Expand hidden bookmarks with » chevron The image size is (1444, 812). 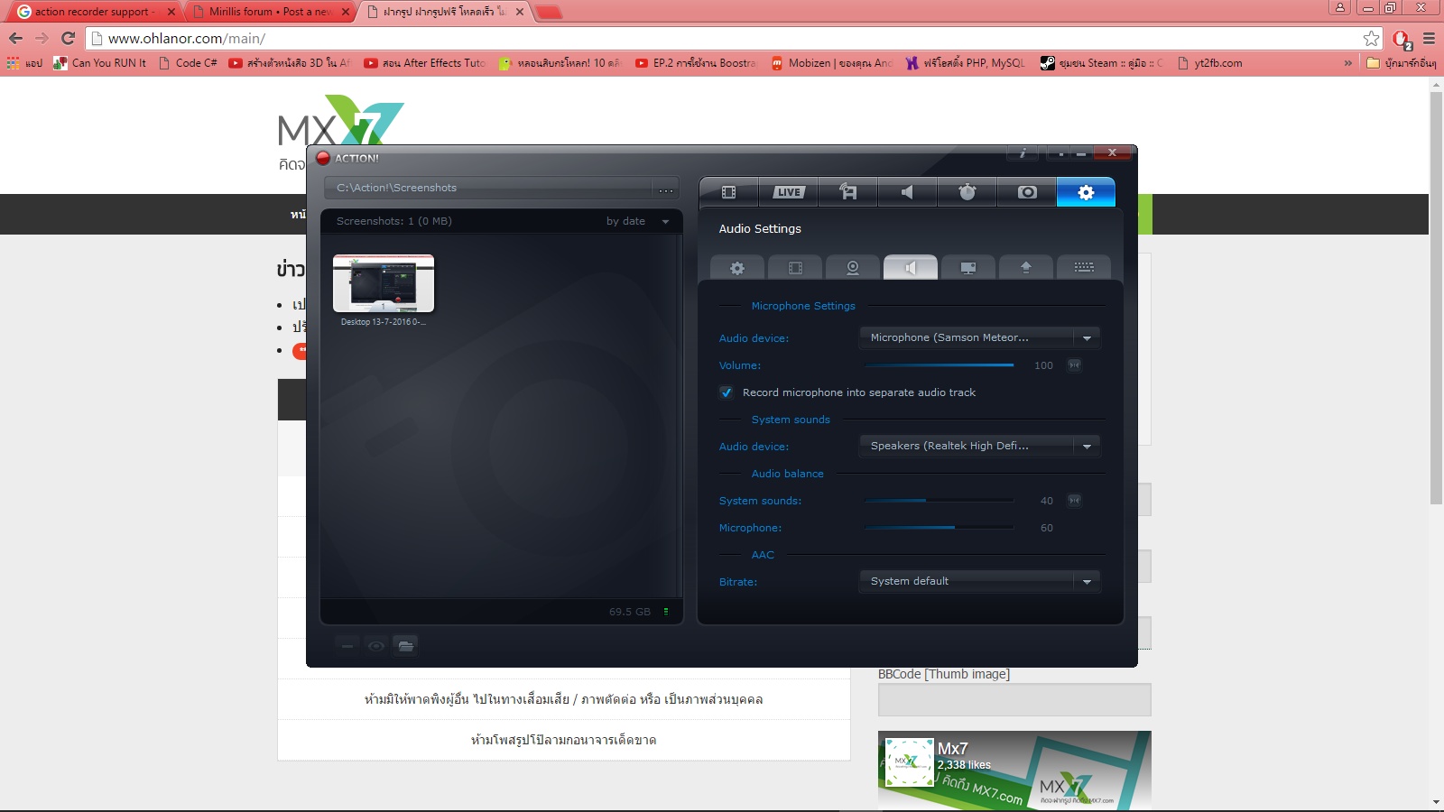tap(1348, 63)
